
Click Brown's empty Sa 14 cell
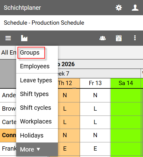[x=126, y=109]
